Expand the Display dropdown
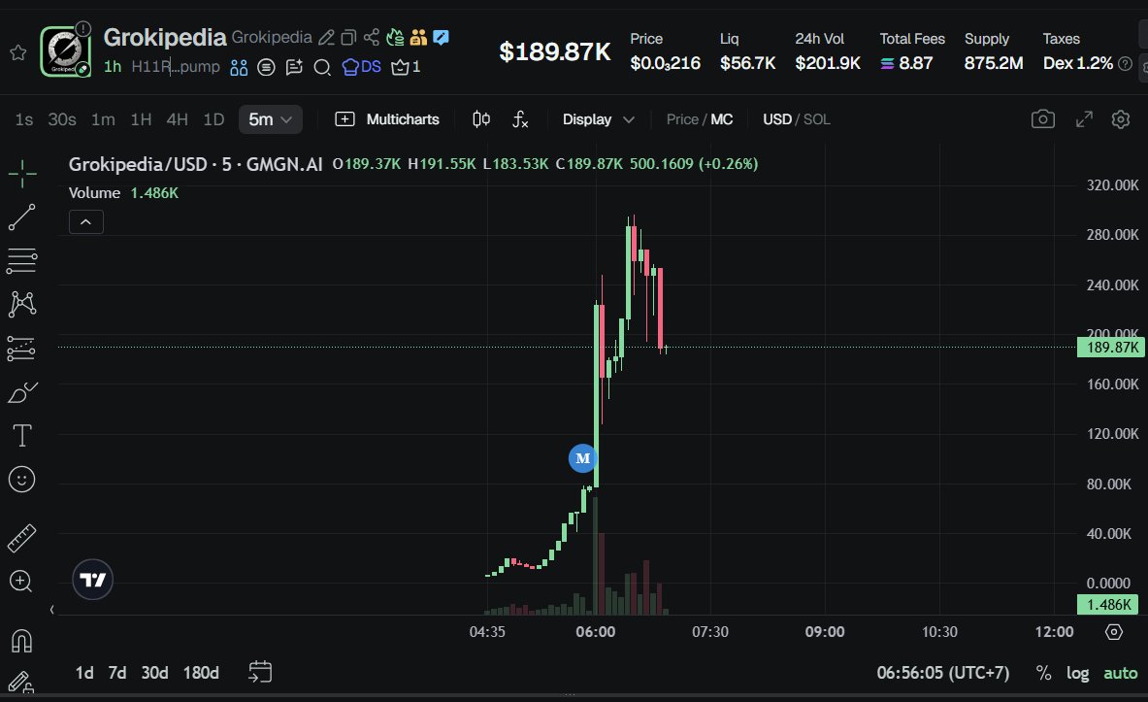The height and width of the screenshot is (702, 1148). [x=598, y=119]
